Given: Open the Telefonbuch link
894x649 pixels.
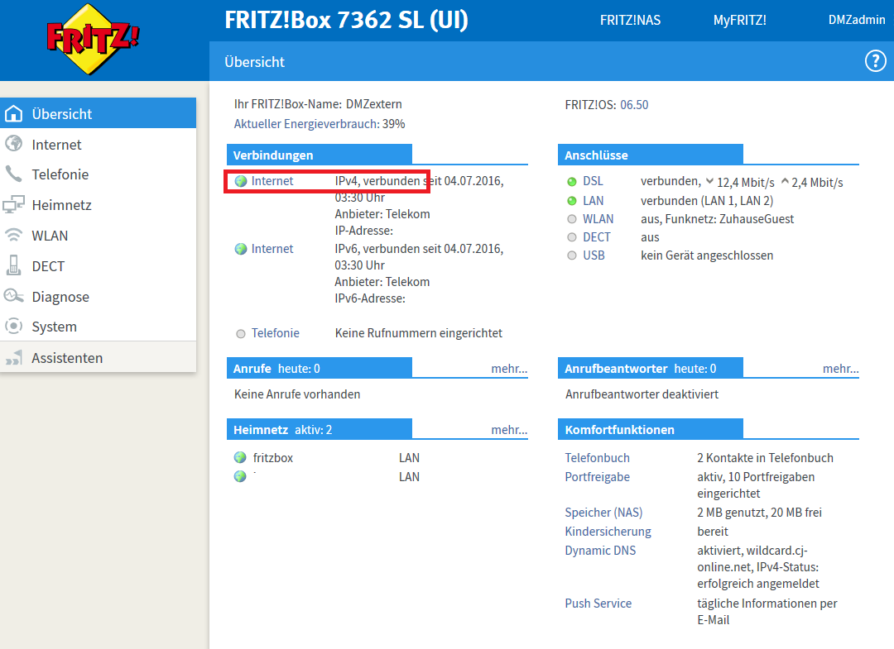Looking at the screenshot, I should click(597, 458).
